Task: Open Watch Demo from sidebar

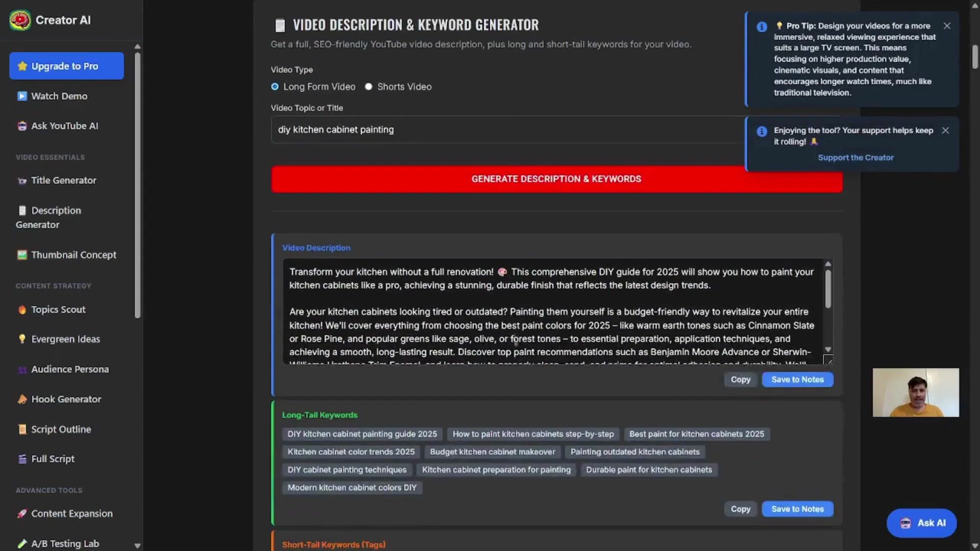Action: pos(59,96)
